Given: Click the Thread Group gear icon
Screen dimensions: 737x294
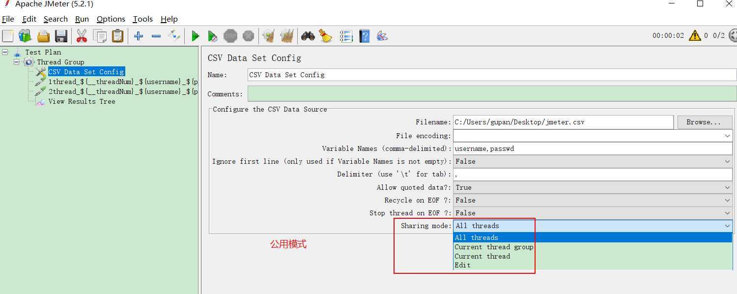Looking at the screenshot, I should coord(29,62).
